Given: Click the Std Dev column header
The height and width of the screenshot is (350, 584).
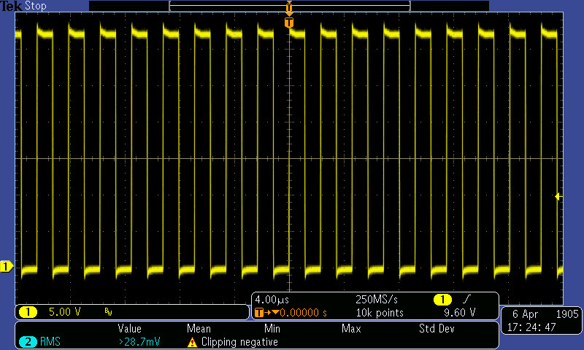Looking at the screenshot, I should [437, 328].
